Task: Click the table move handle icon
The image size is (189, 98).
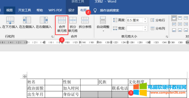Action: 25,76
